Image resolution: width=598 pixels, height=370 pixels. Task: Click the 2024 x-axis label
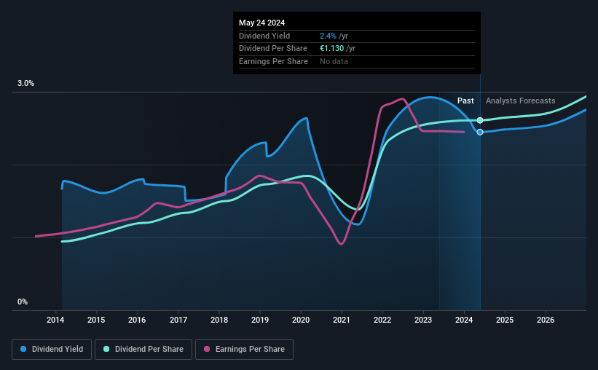464,320
